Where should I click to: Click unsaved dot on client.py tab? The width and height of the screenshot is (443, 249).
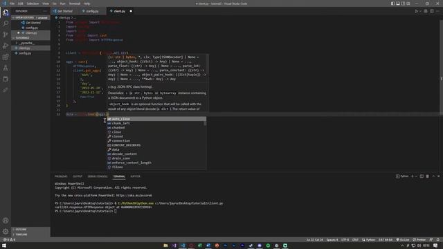pos(131,11)
